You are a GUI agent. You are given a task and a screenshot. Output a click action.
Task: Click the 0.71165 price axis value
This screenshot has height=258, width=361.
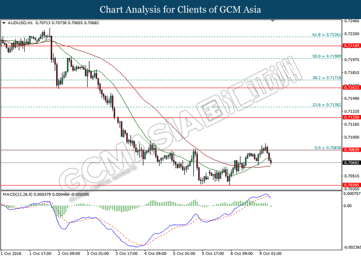(352, 124)
